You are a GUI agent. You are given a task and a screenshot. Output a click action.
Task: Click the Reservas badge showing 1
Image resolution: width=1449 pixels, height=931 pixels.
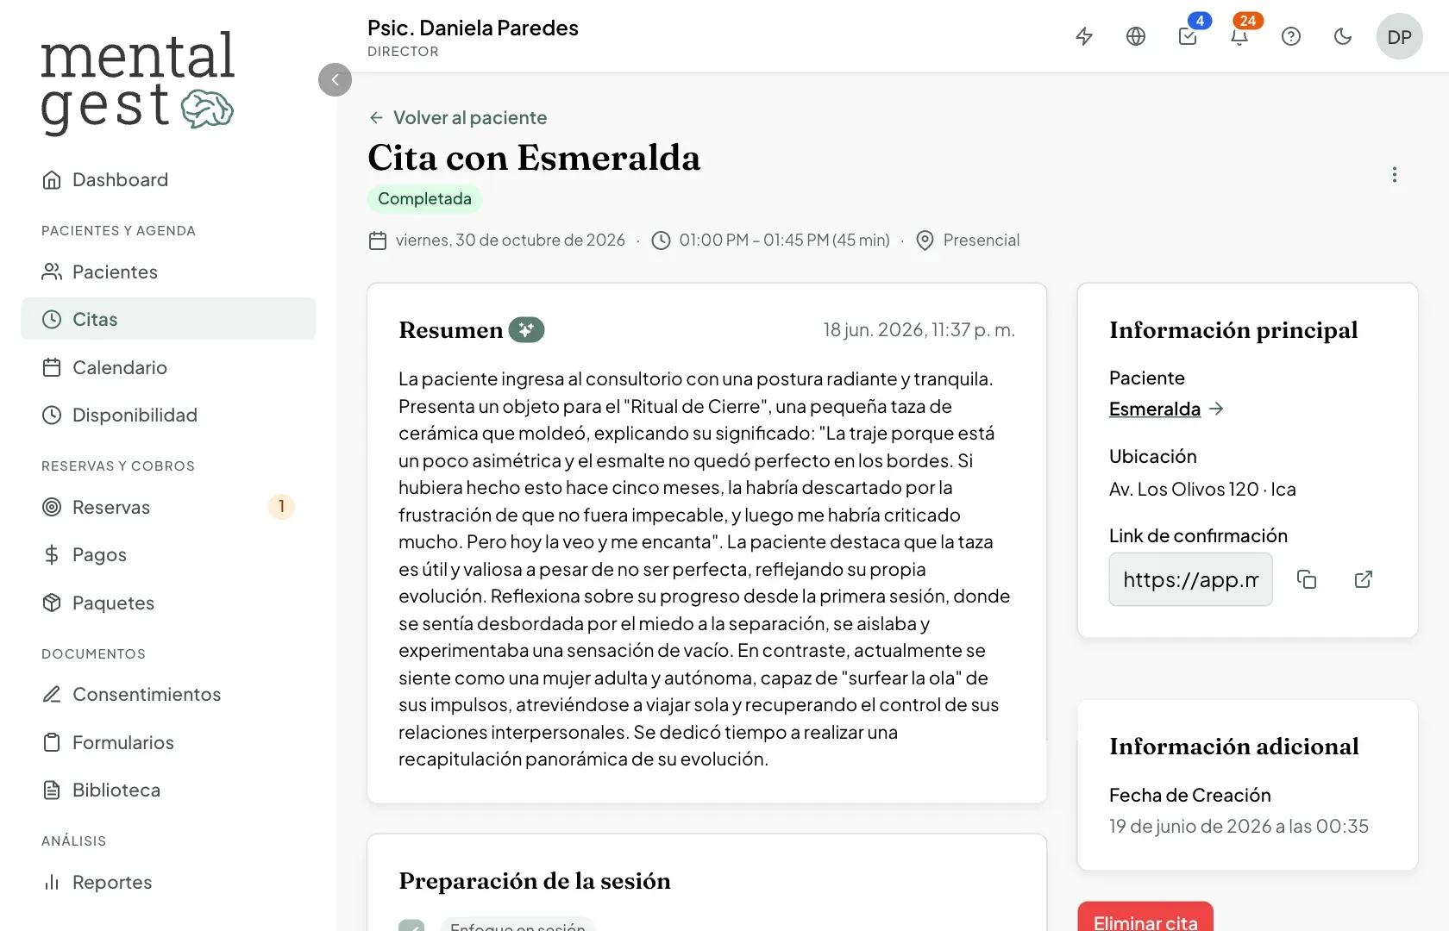tap(281, 507)
